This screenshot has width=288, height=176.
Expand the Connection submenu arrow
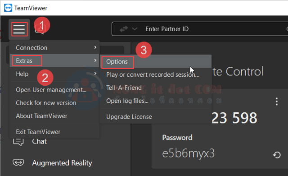click(x=95, y=47)
